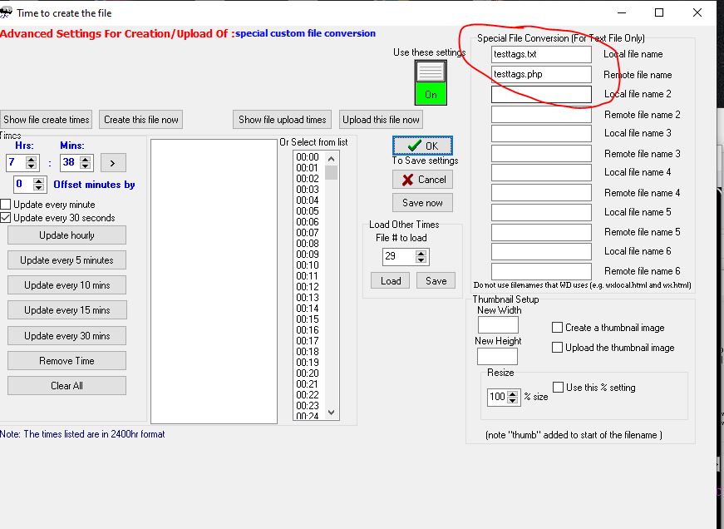Increase the Mins value with up arrow

(x=86, y=160)
